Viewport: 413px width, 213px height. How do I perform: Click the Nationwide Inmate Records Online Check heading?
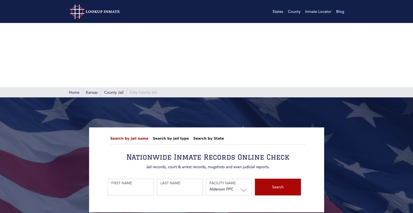click(208, 157)
